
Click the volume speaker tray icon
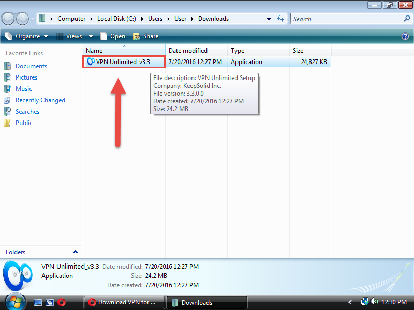(374, 301)
